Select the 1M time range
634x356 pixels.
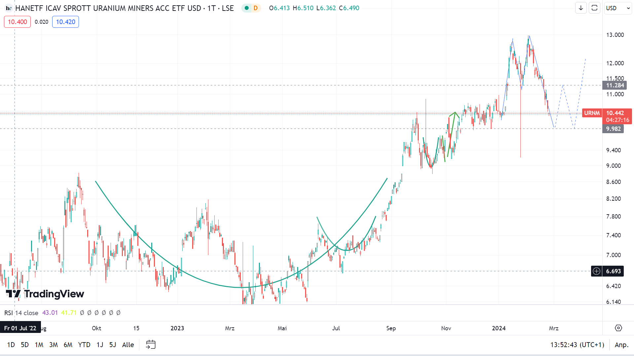pyautogui.click(x=39, y=344)
